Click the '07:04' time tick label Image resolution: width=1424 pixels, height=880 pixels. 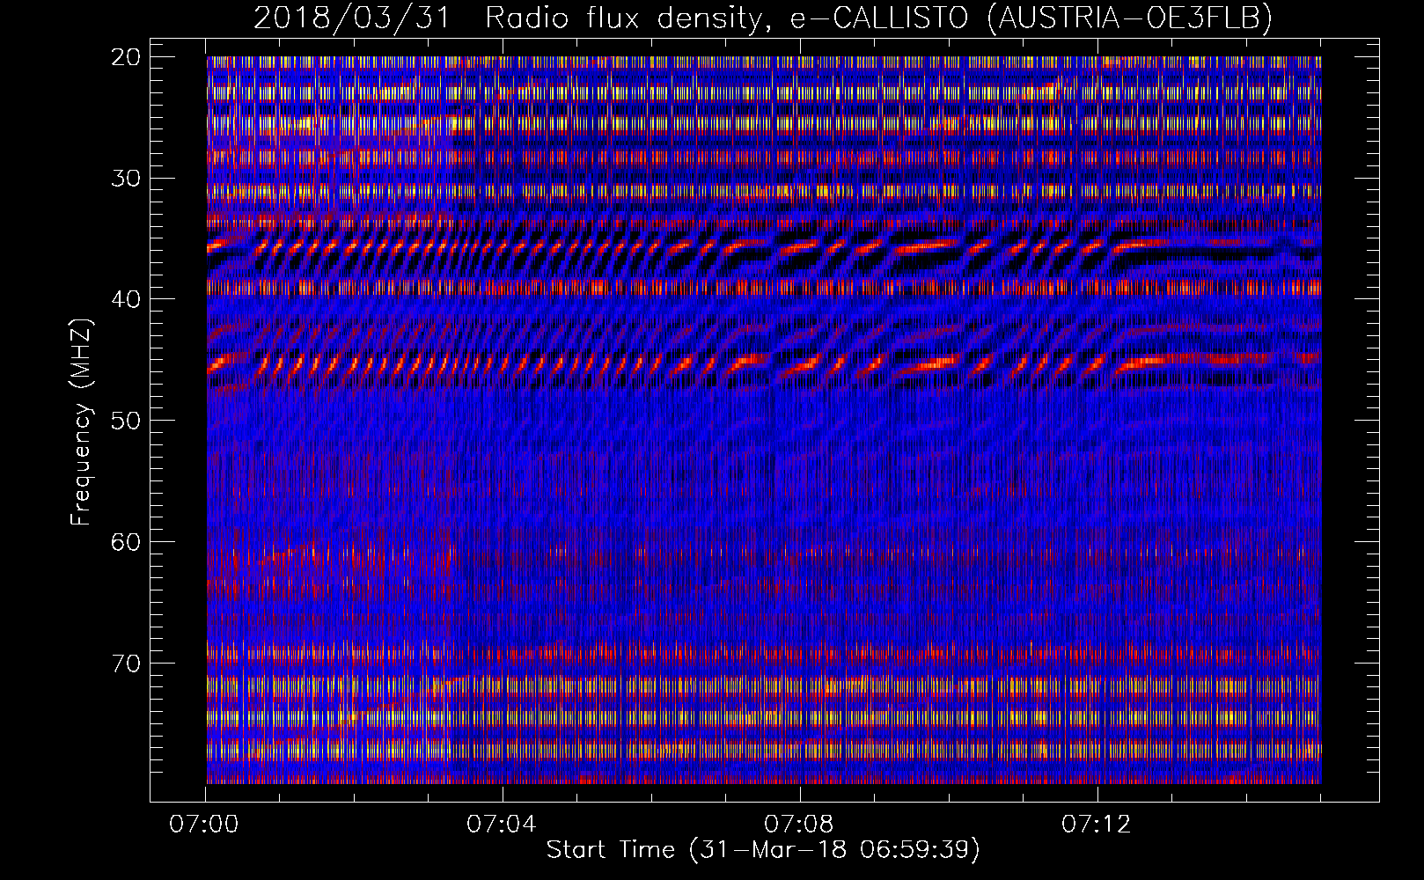click(502, 825)
